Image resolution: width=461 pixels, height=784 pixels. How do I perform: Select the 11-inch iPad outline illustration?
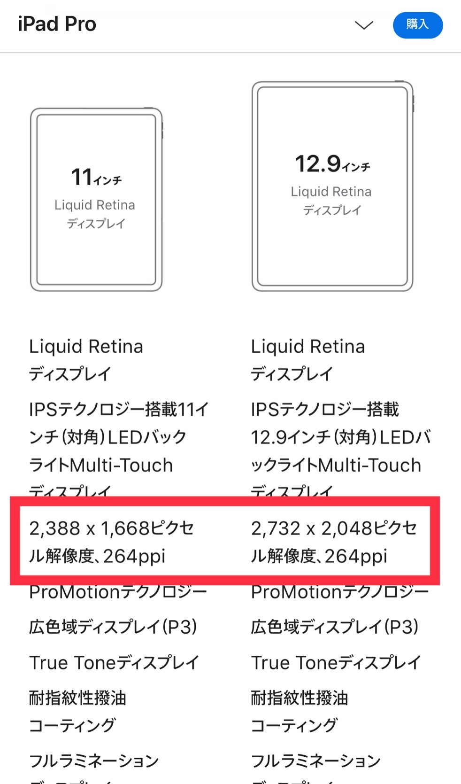click(x=96, y=200)
